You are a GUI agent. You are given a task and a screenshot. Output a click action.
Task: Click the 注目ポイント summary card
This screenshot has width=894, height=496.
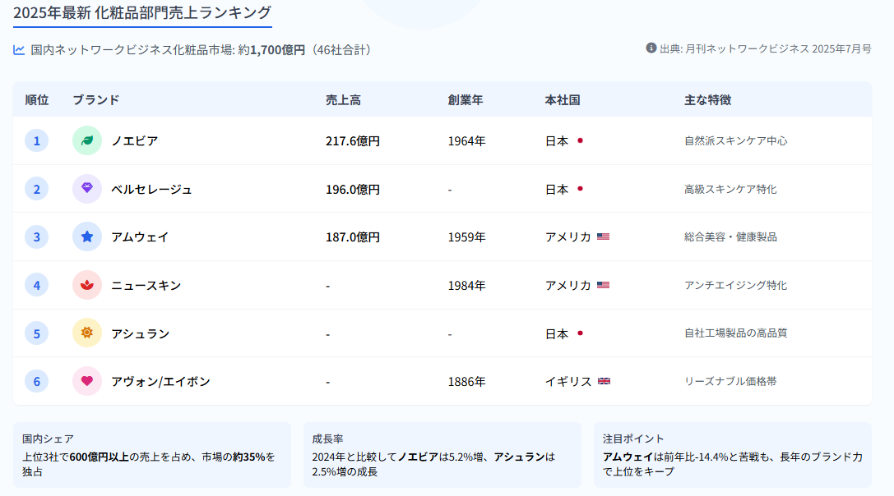click(x=733, y=455)
